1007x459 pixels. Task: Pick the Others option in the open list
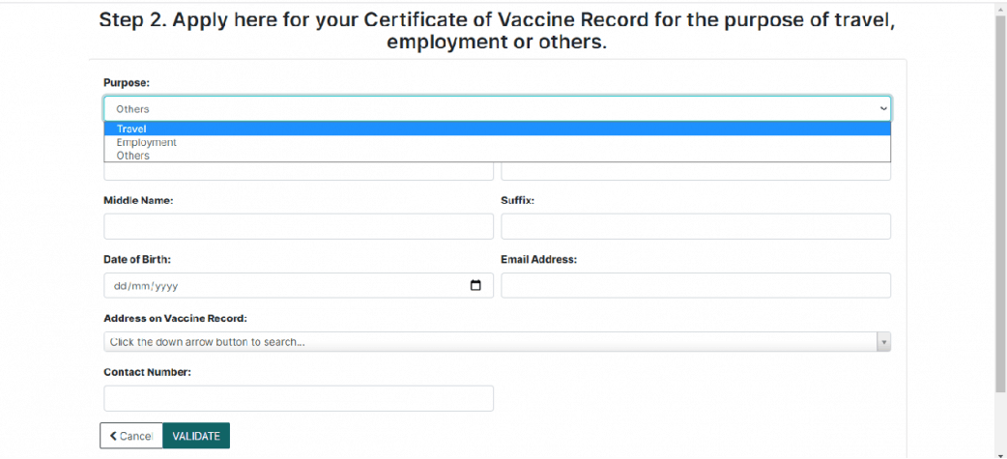(133, 156)
